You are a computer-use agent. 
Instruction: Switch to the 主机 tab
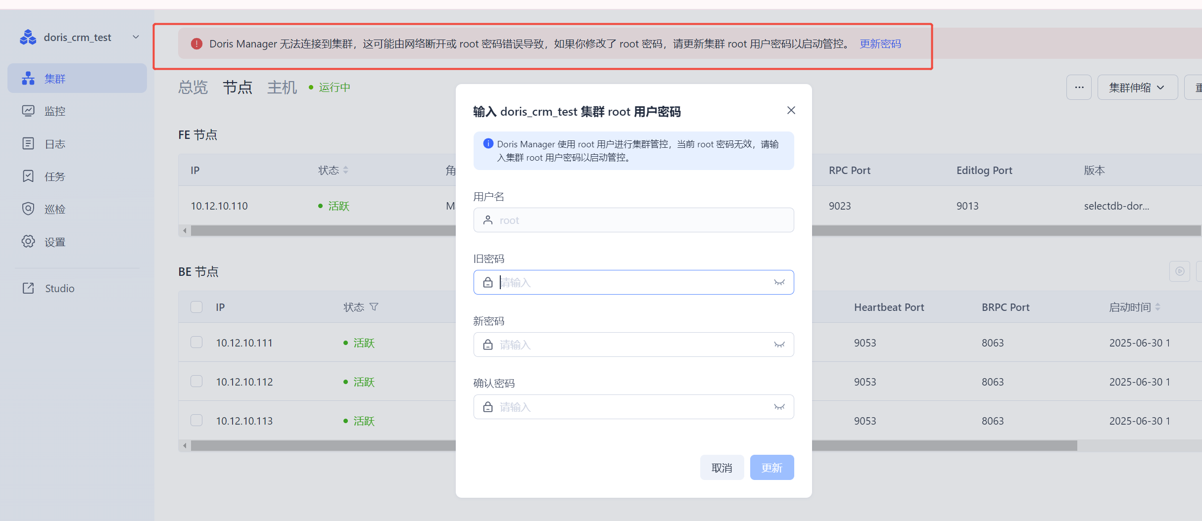tap(282, 87)
